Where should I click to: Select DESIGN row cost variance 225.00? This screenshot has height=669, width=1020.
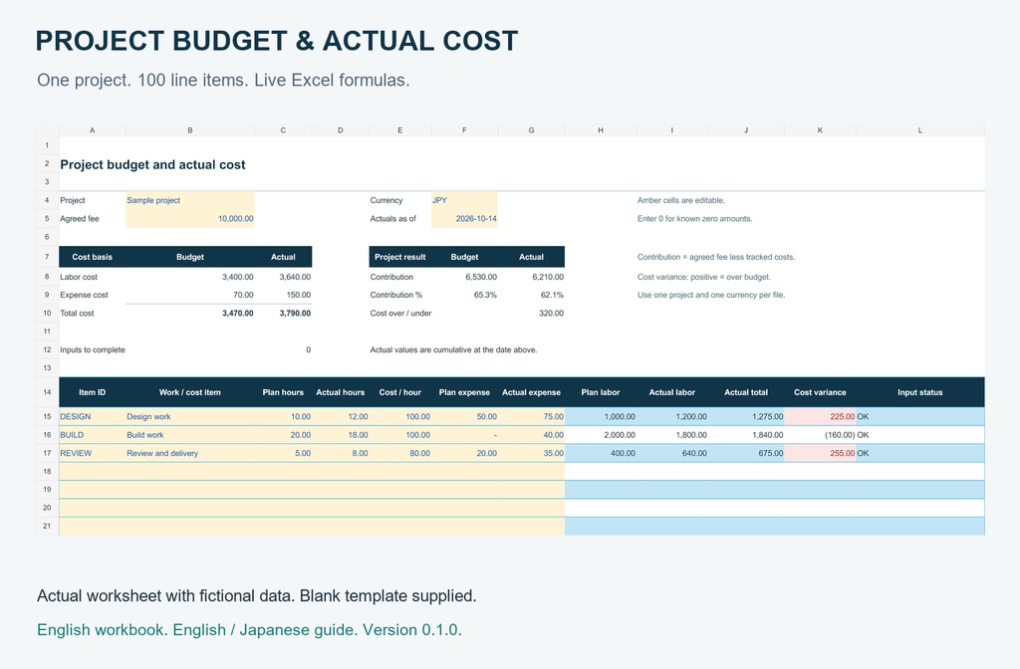click(821, 417)
